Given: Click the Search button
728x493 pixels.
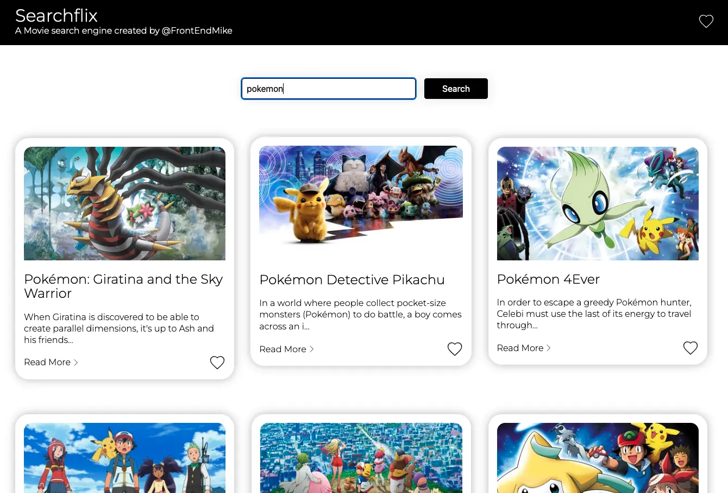Looking at the screenshot, I should coord(456,89).
